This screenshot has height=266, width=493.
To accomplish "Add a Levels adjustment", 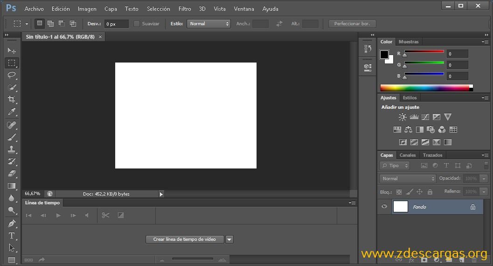I will coord(414,117).
